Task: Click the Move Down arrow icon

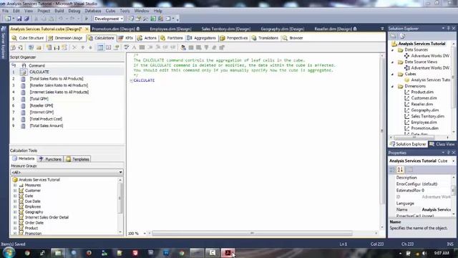Action: pyautogui.click(x=90, y=47)
